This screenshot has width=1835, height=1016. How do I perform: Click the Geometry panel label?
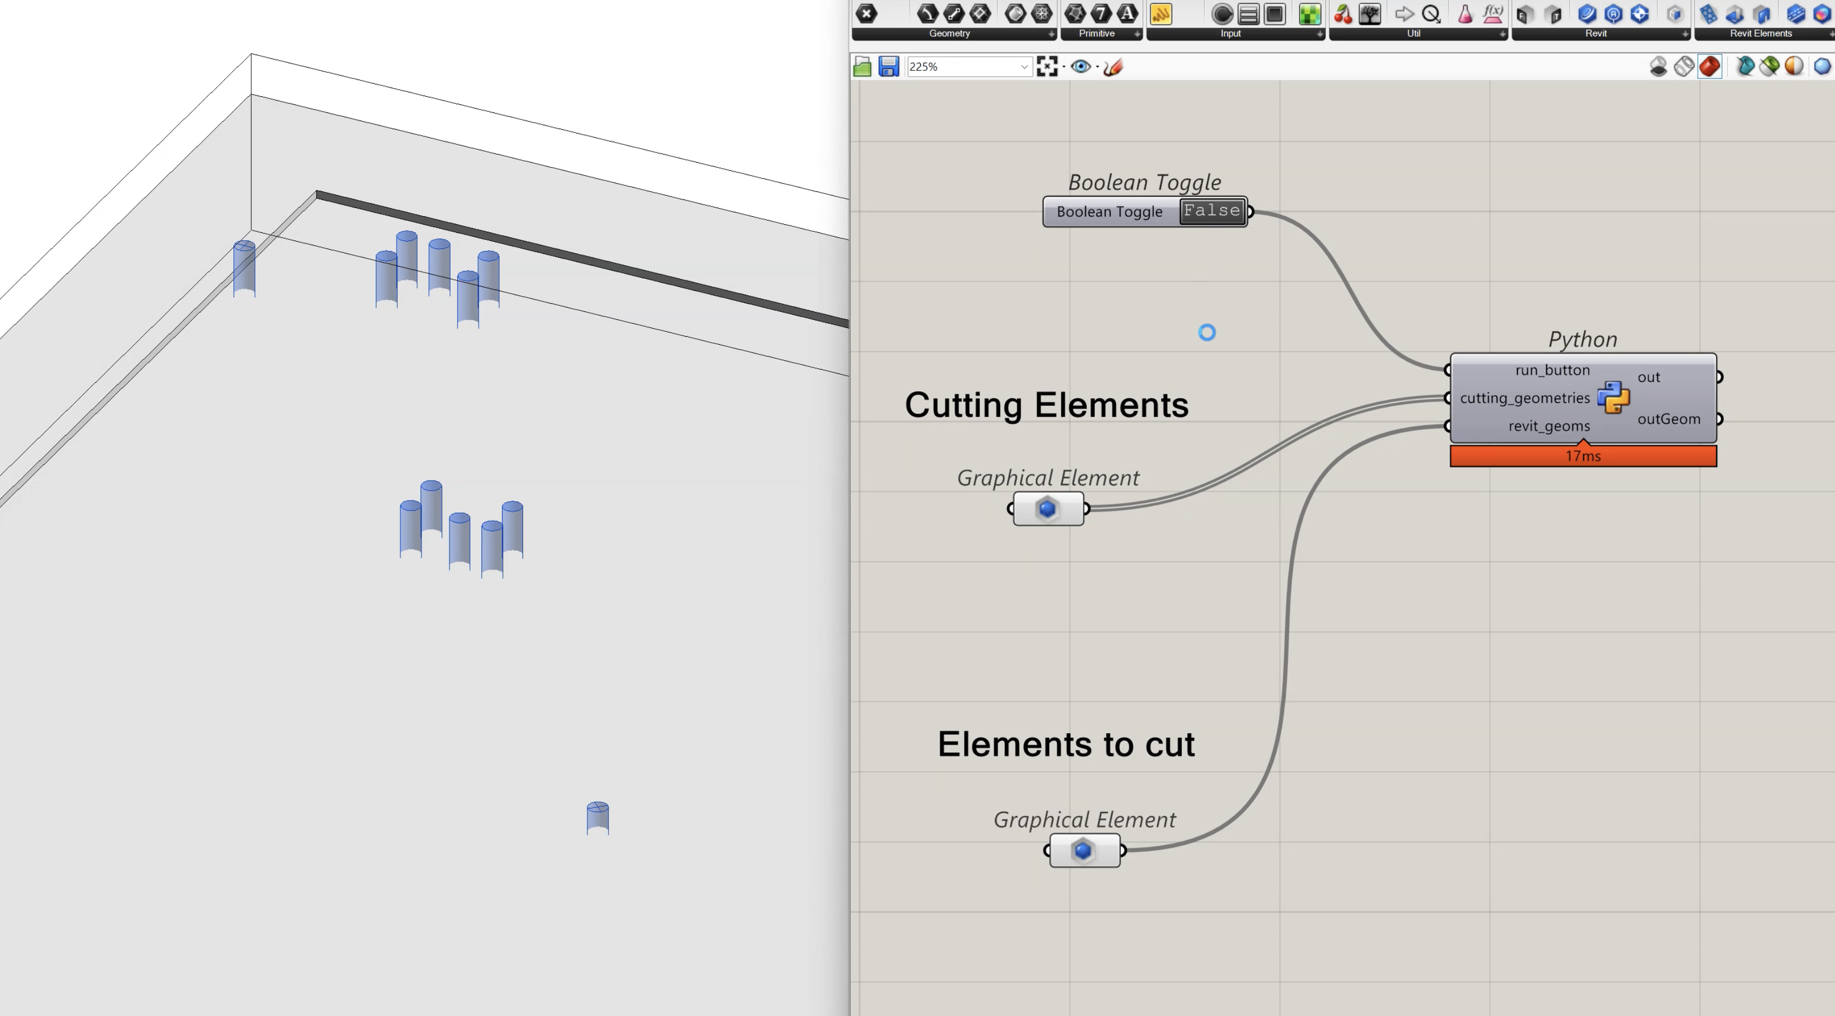coord(949,34)
